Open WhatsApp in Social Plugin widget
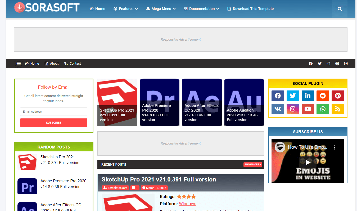Image resolution: width=357 pixels, height=211 pixels. [323, 109]
